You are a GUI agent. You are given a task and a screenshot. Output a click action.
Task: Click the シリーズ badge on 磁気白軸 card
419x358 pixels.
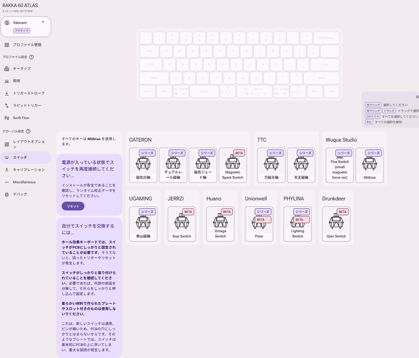pyautogui.click(x=147, y=153)
